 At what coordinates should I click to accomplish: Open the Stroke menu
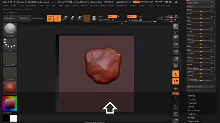pos(151,5)
